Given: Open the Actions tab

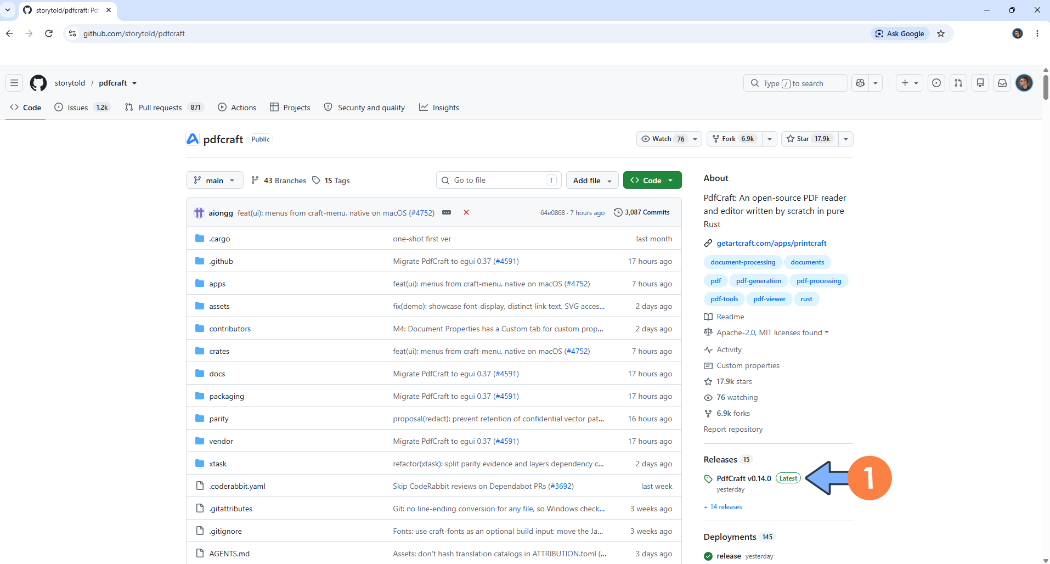Looking at the screenshot, I should pyautogui.click(x=237, y=108).
